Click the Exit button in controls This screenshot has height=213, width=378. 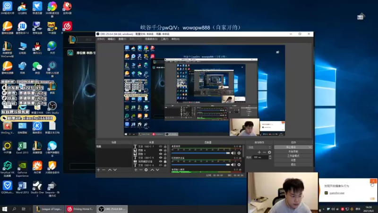(x=293, y=164)
